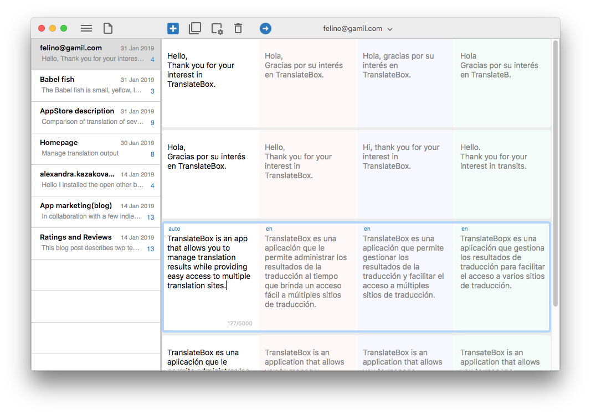
Task: Click into the source text "TranslateBox is an app that allows"
Action: pyautogui.click(x=209, y=262)
